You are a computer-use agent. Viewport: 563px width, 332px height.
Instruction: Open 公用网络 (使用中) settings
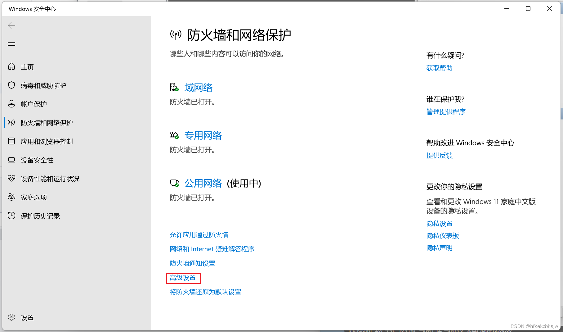[203, 183]
